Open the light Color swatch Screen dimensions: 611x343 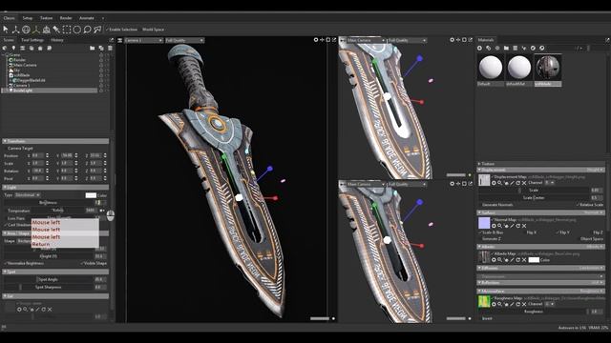coord(91,195)
